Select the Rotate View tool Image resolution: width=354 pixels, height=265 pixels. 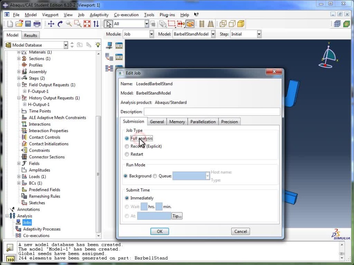60,24
